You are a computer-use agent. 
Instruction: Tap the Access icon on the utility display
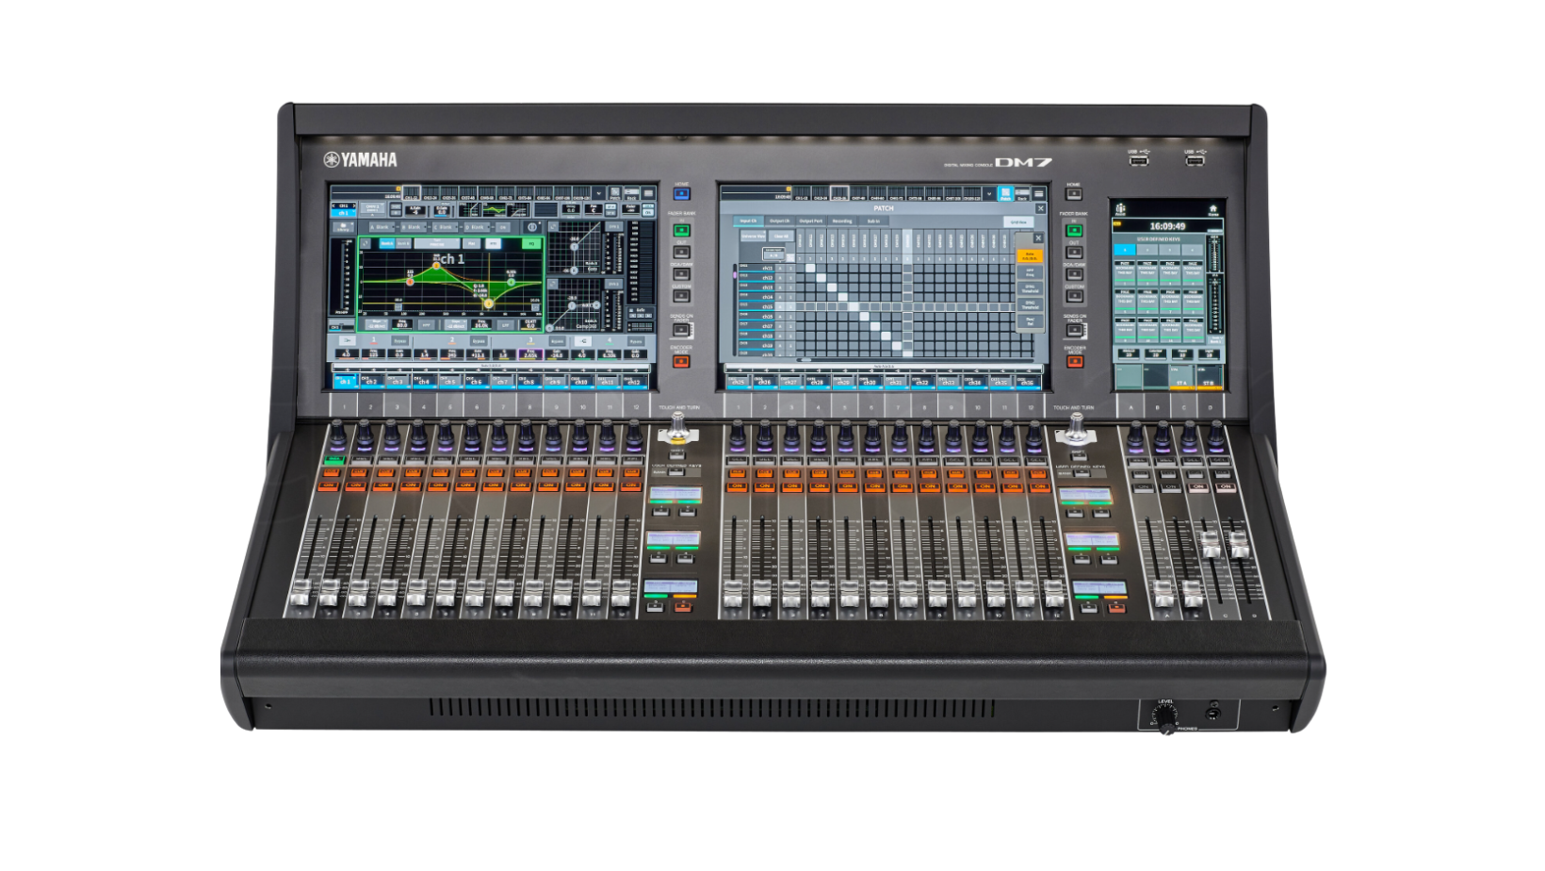pyautogui.click(x=1120, y=209)
